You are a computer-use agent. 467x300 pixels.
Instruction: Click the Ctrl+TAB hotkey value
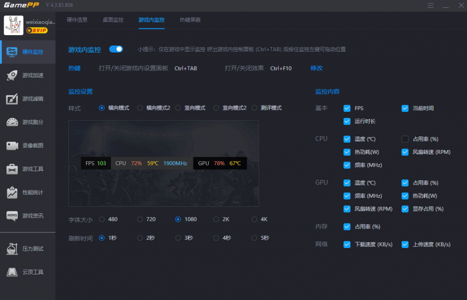point(186,68)
